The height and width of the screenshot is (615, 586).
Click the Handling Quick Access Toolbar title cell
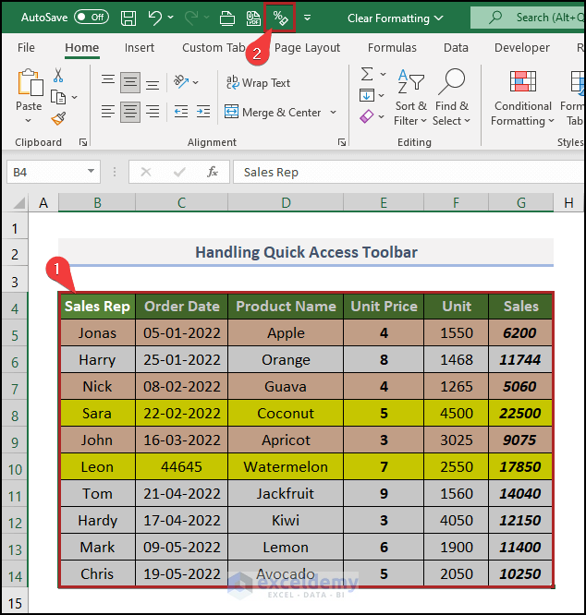pos(306,252)
